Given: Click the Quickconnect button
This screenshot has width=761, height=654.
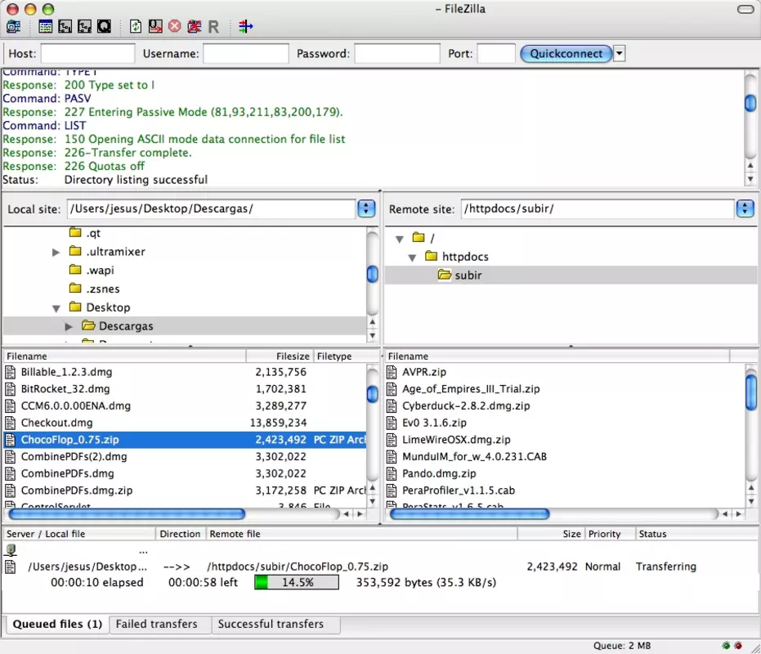Looking at the screenshot, I should point(566,53).
